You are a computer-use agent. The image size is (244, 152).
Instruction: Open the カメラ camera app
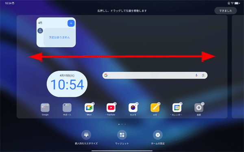coord(133,108)
